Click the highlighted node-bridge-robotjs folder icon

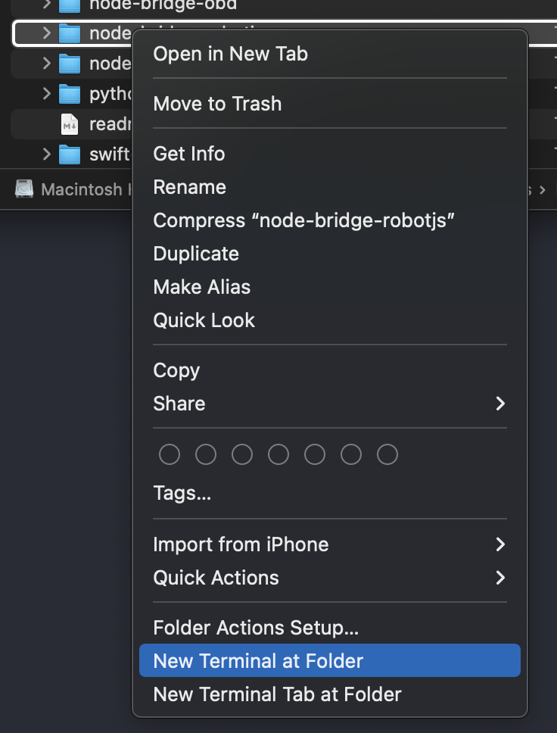[x=70, y=33]
